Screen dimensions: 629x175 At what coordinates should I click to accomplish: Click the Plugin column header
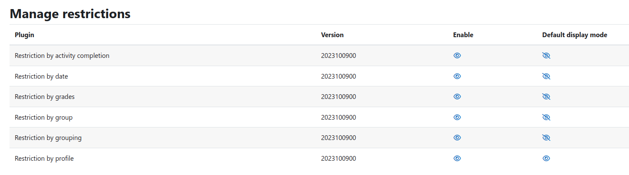(x=24, y=35)
